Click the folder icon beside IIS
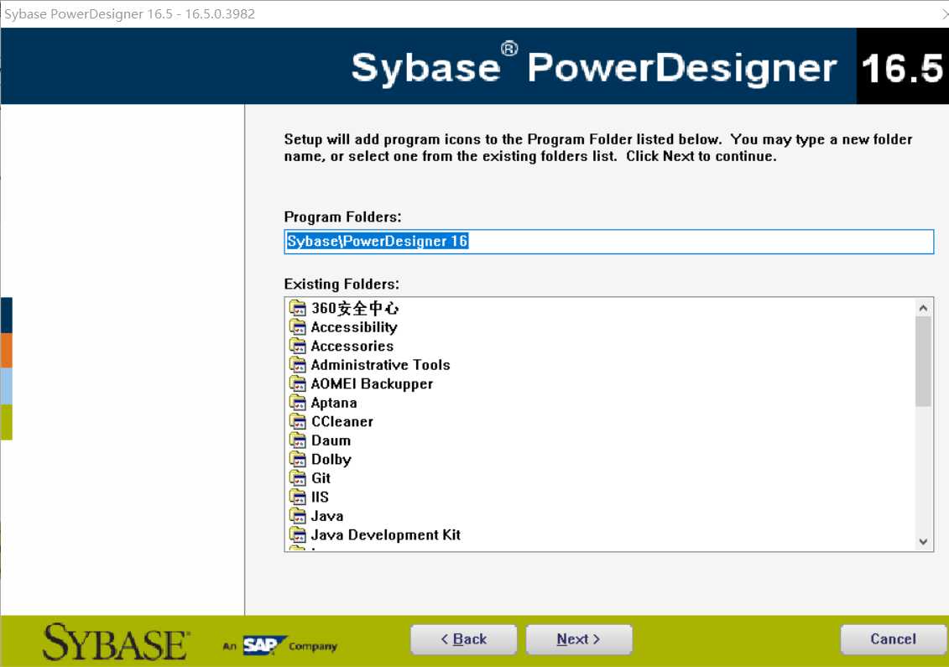 click(297, 497)
